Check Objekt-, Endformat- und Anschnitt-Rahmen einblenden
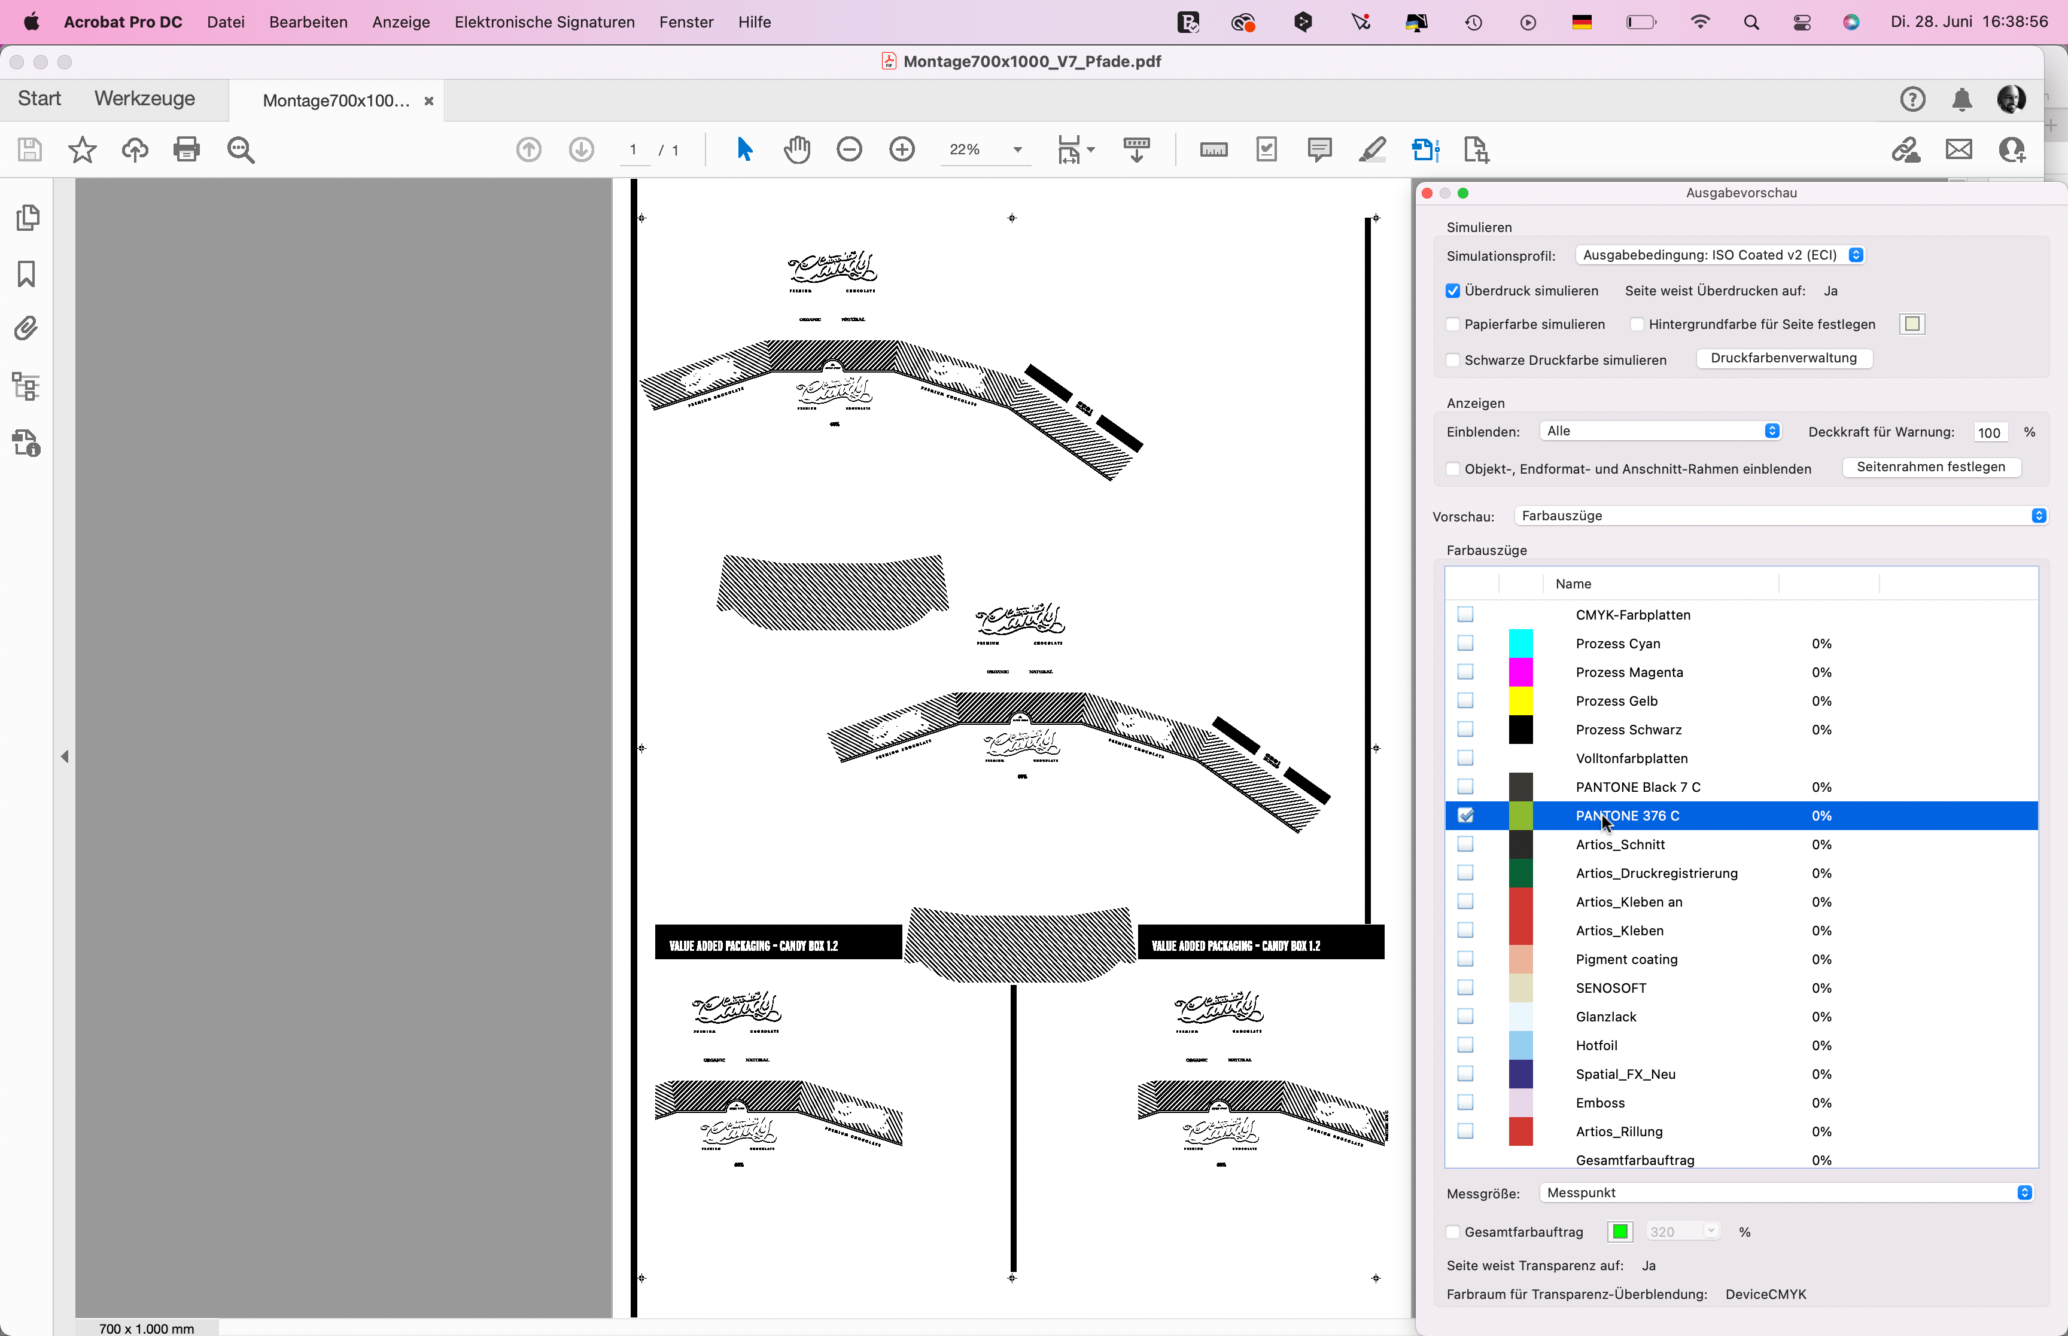This screenshot has height=1336, width=2068. point(1453,469)
